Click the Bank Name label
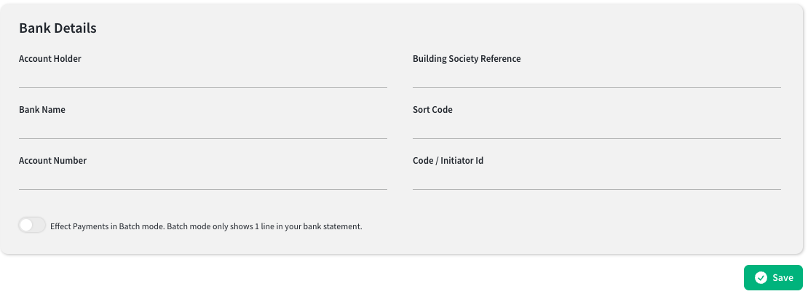The image size is (808, 302). tap(42, 110)
